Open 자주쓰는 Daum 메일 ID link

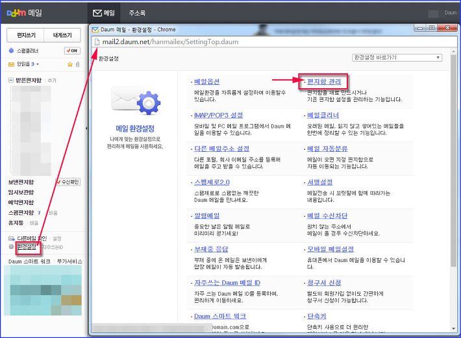point(227,282)
